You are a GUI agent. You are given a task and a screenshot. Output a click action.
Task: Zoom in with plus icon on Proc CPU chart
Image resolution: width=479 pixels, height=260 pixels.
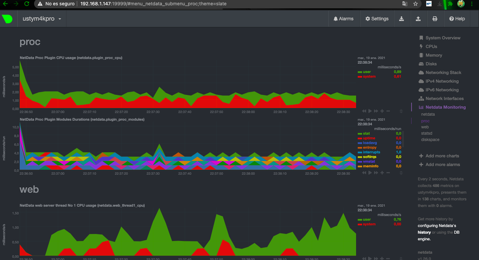coord(382,111)
